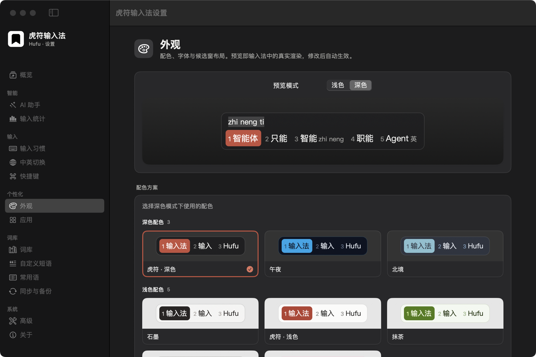Click the candidate 智能体 in the preview
536x357 pixels.
coord(243,138)
